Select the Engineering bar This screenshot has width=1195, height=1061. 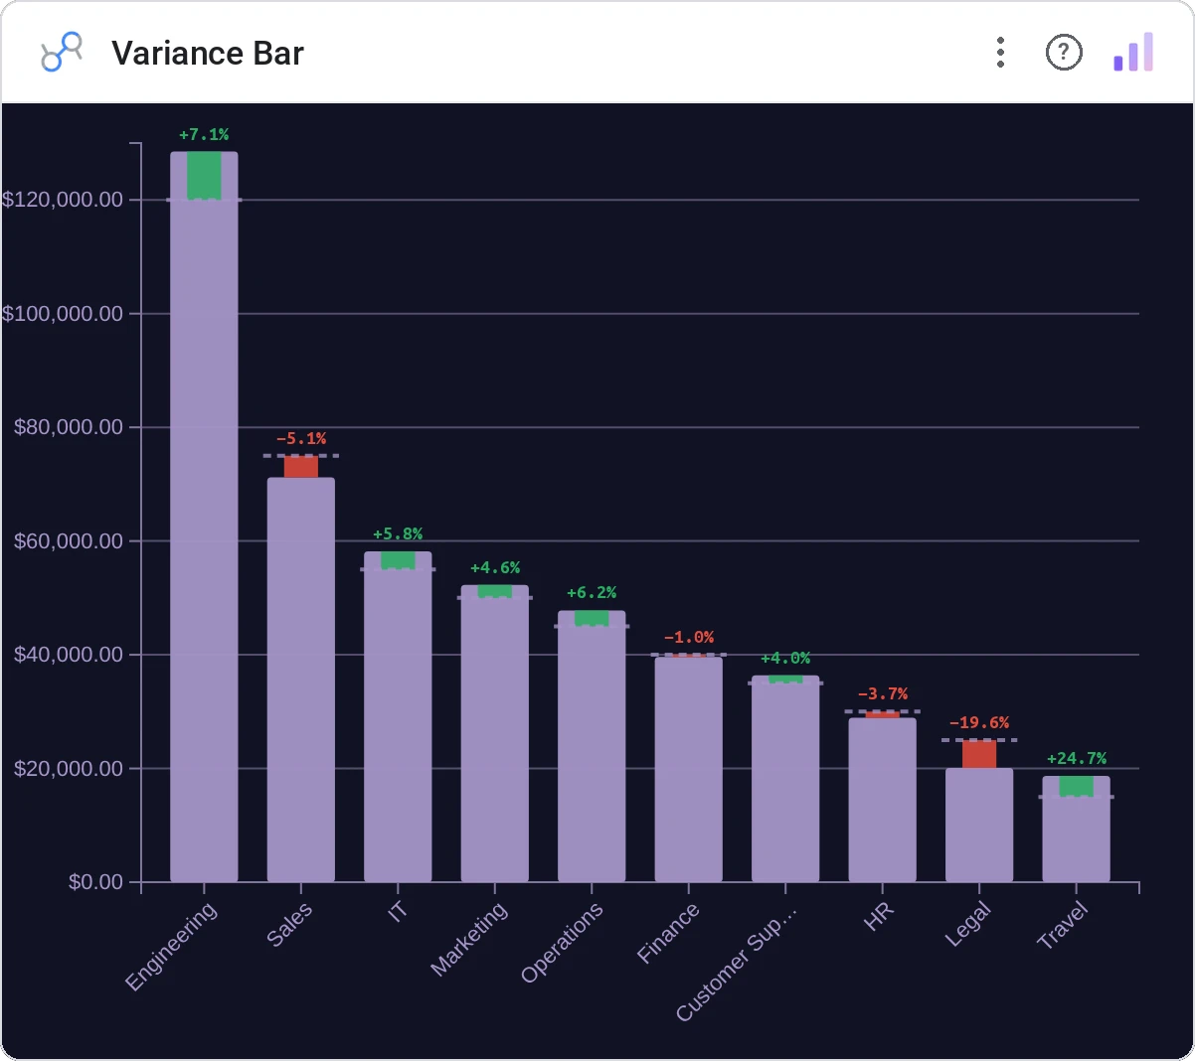204,517
